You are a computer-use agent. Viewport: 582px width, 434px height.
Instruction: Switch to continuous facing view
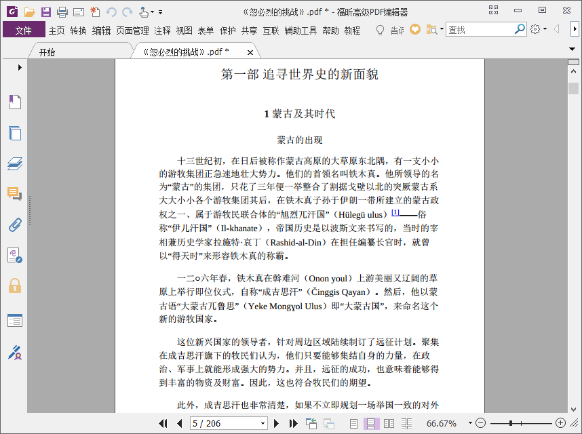407,423
